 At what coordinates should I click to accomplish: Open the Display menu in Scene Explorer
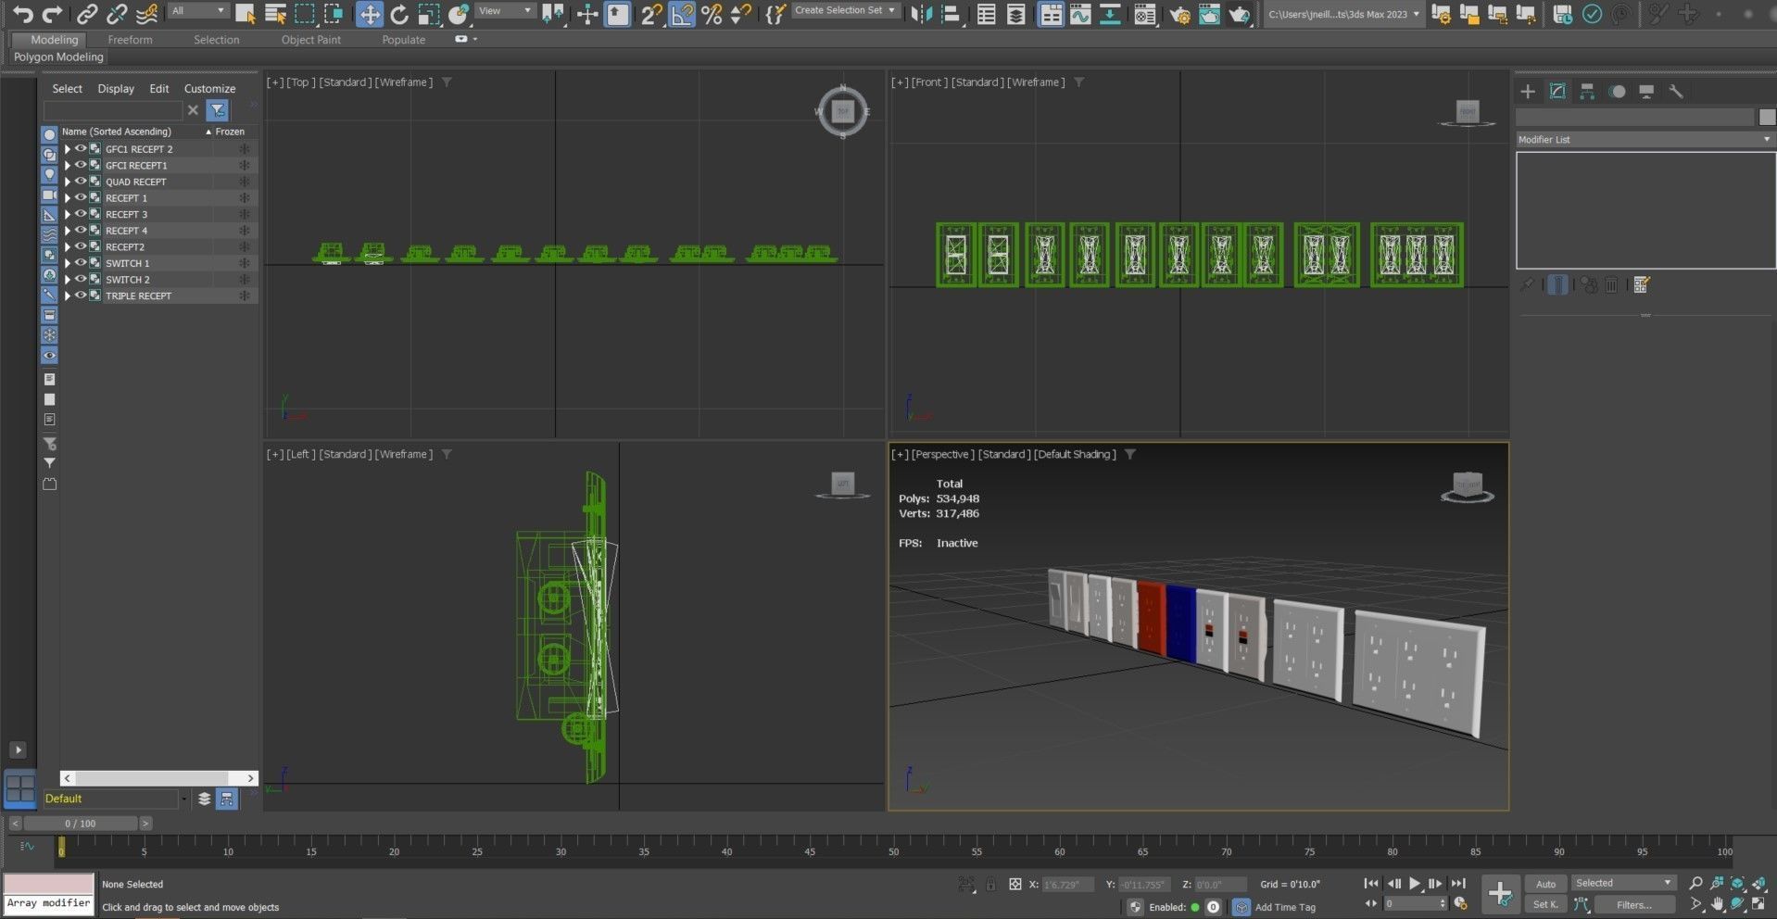116,89
